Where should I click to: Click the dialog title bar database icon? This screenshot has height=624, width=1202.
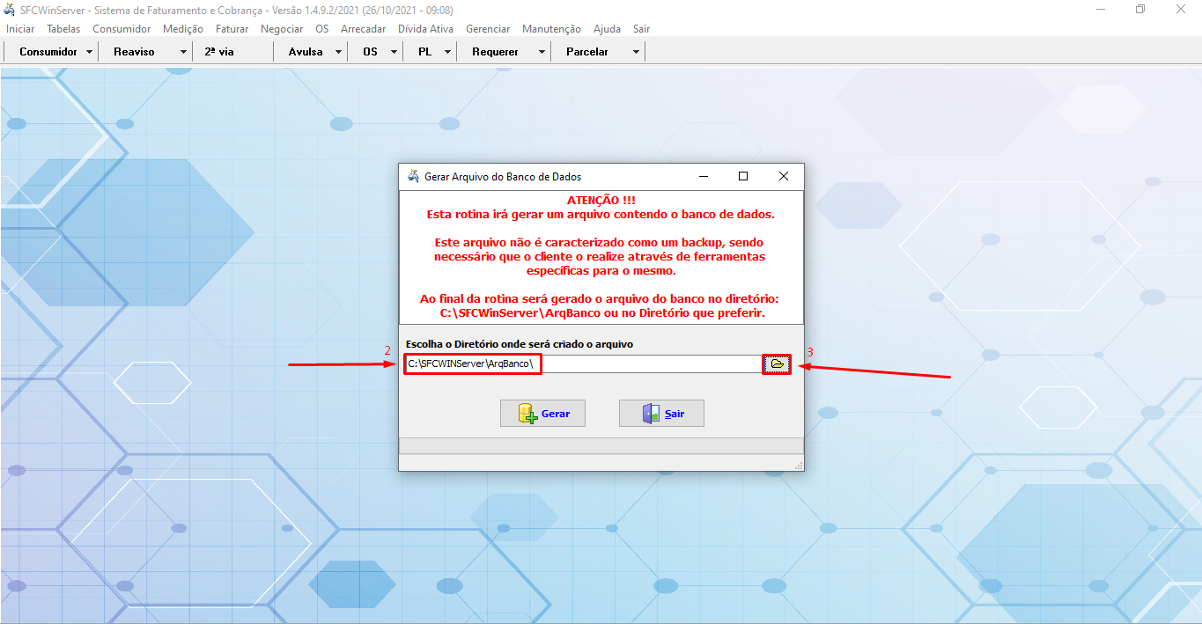[x=413, y=176]
